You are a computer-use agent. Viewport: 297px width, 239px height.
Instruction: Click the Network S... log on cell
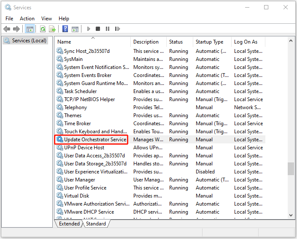pos(247,107)
